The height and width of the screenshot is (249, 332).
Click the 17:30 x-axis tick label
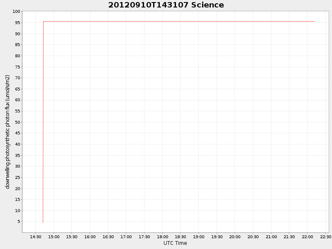144,237
